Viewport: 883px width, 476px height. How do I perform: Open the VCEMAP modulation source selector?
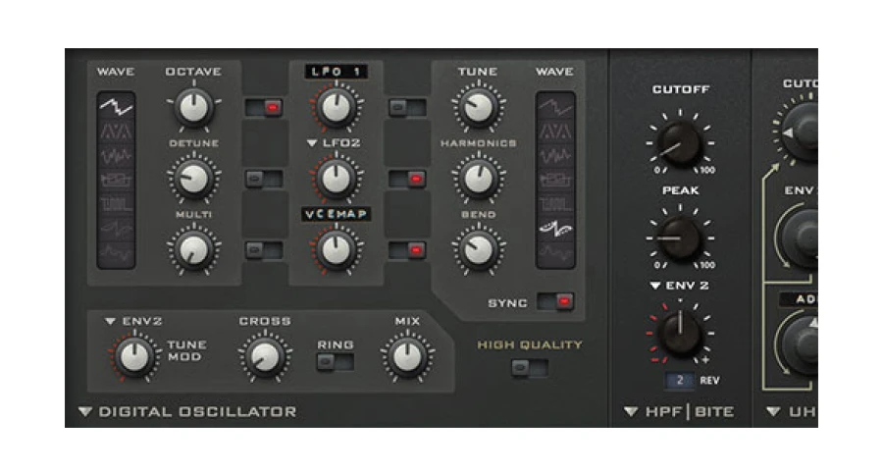[x=337, y=214]
